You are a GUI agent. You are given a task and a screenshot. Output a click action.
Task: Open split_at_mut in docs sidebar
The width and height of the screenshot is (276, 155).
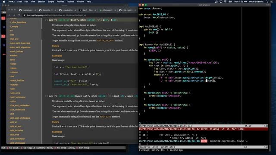[x=16, y=126]
